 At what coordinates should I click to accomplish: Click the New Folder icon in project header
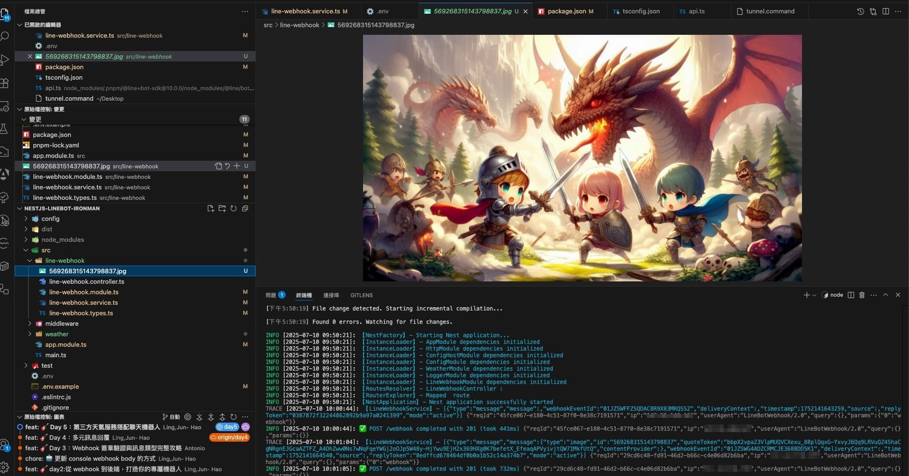[x=222, y=208]
